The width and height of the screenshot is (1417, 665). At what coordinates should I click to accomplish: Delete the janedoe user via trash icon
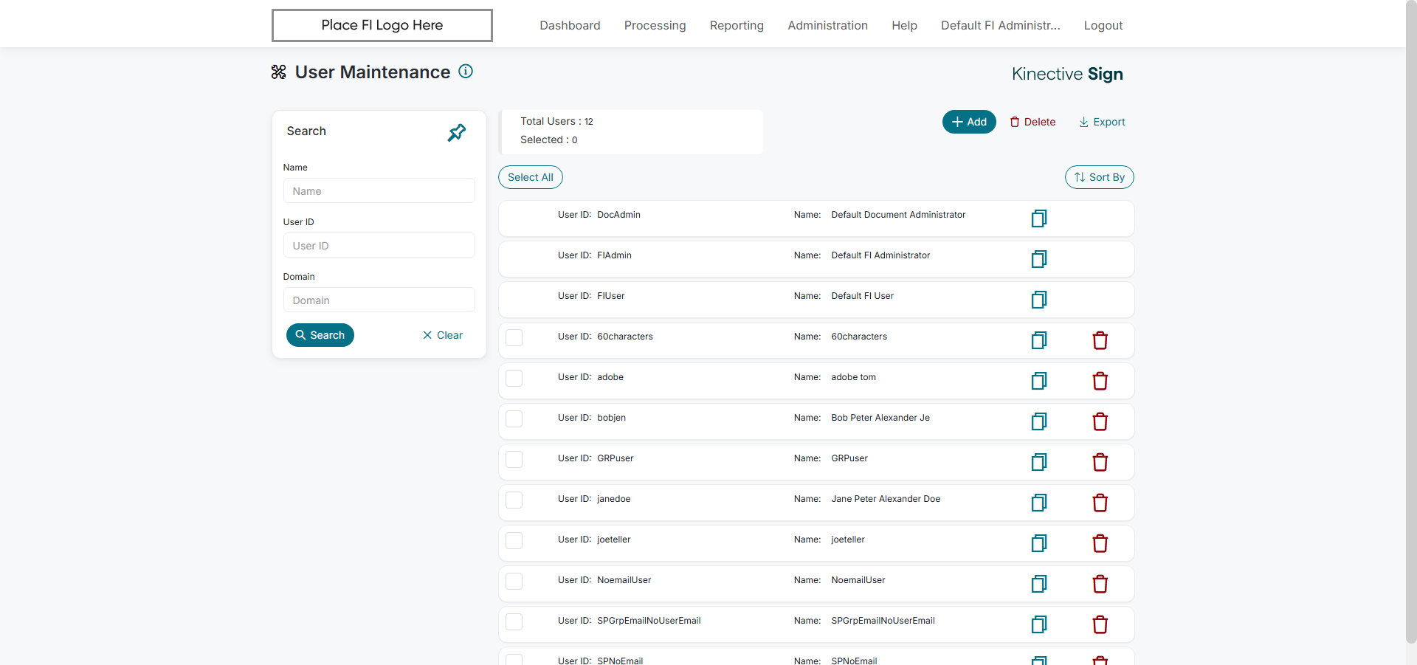tap(1100, 503)
